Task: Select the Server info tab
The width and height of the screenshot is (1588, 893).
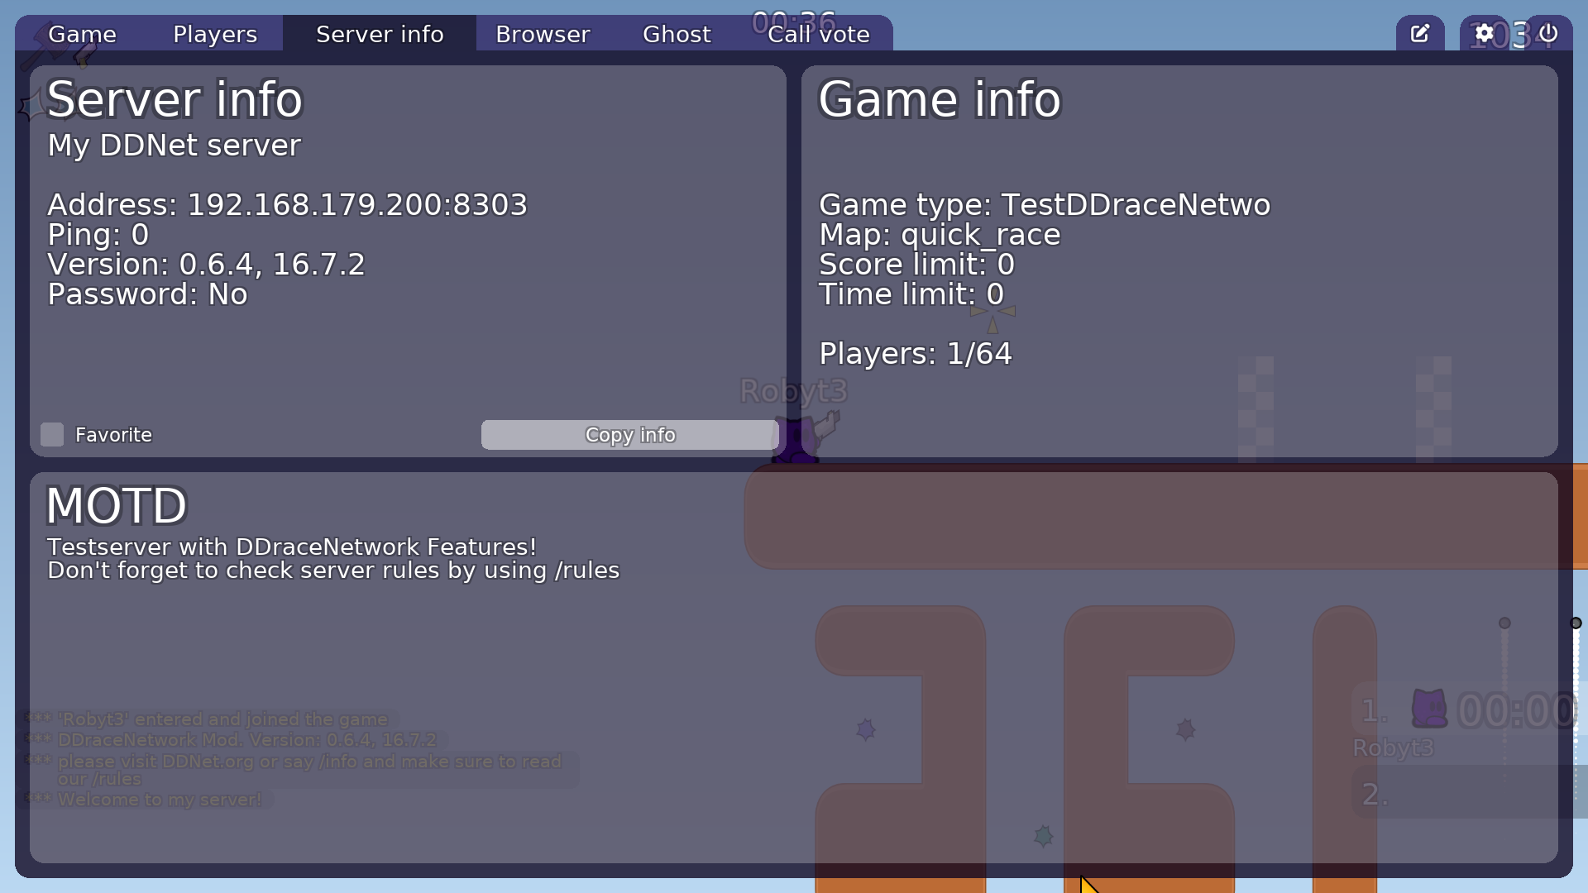Action: click(x=380, y=34)
